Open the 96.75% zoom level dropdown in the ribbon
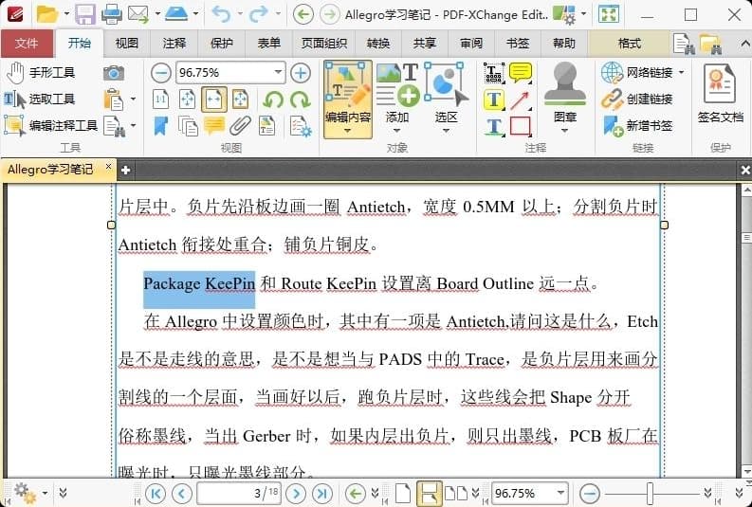This screenshot has width=752, height=507. [x=278, y=72]
